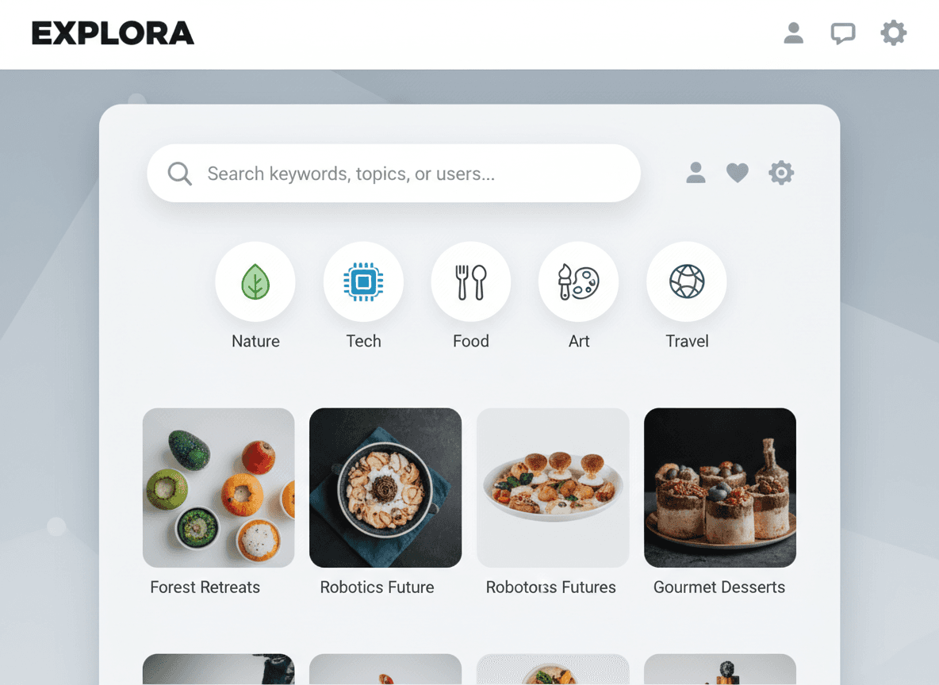939x685 pixels.
Task: Click the EXPLORA logo
Action: (113, 33)
